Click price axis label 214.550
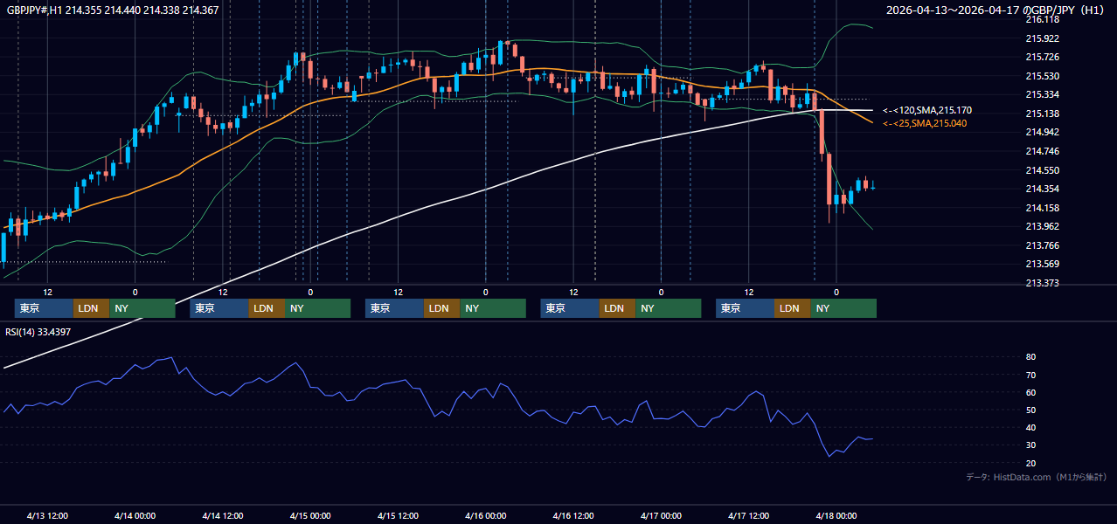1117x524 pixels. tap(1042, 170)
